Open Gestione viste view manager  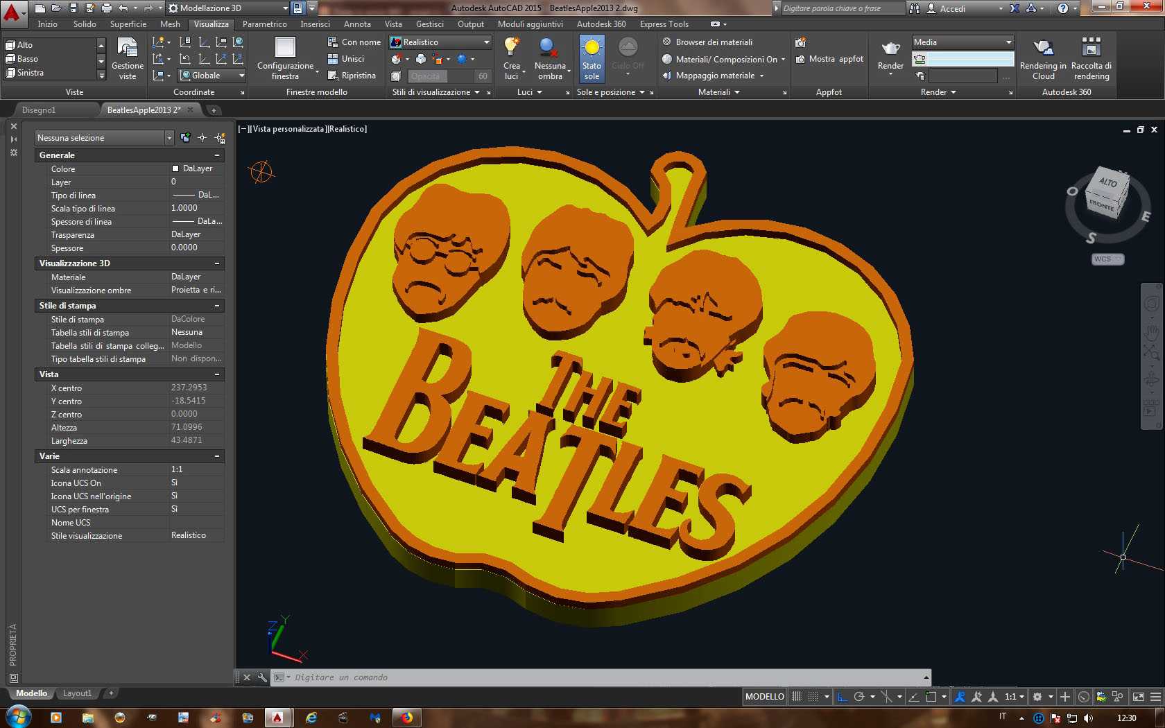[x=128, y=59]
